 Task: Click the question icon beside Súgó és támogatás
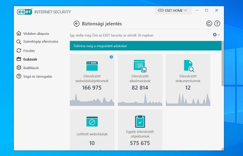click(x=19, y=76)
